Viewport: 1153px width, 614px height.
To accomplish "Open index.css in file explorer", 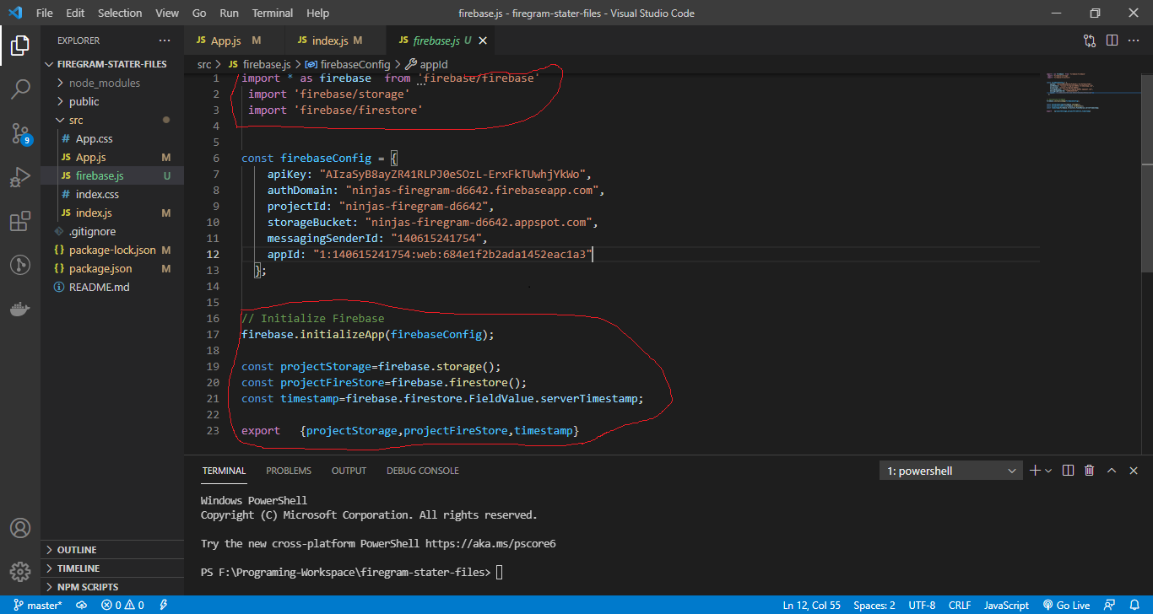I will tap(112, 194).
